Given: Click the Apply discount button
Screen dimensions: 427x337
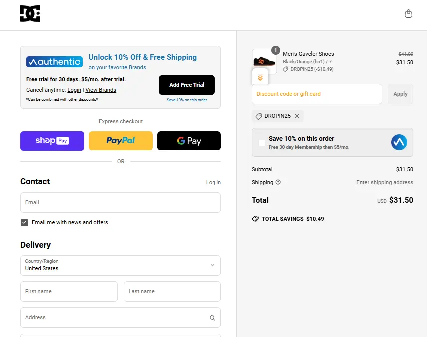Looking at the screenshot, I should pos(400,94).
